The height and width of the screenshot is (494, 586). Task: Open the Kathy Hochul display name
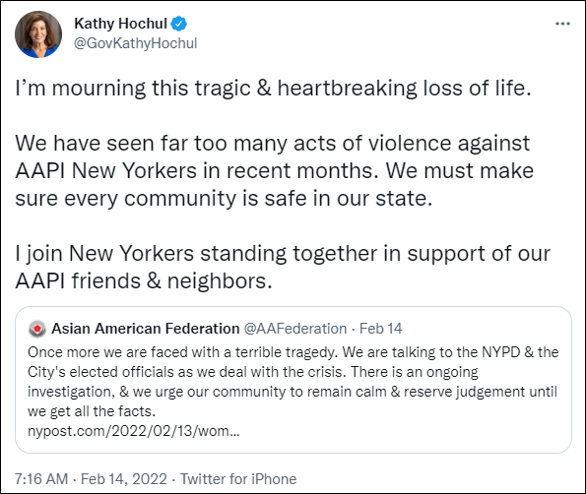pos(120,24)
